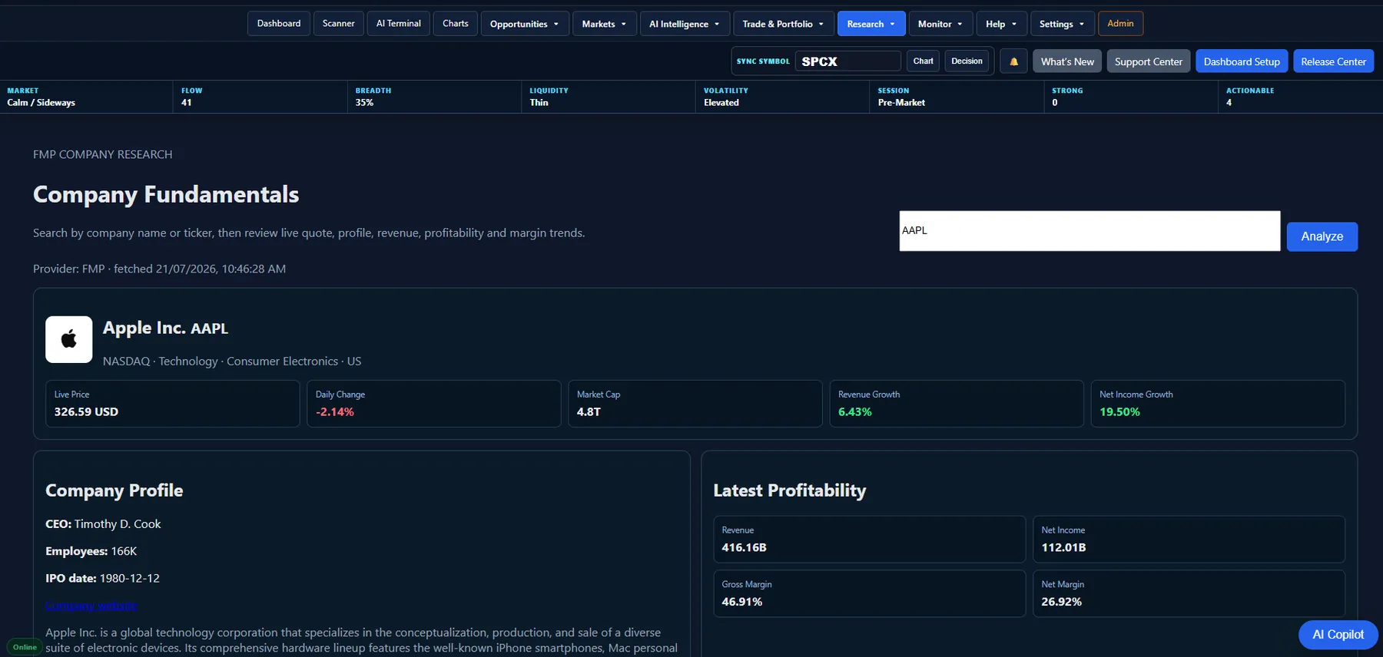
Task: Open the Release Center
Action: [x=1333, y=61]
